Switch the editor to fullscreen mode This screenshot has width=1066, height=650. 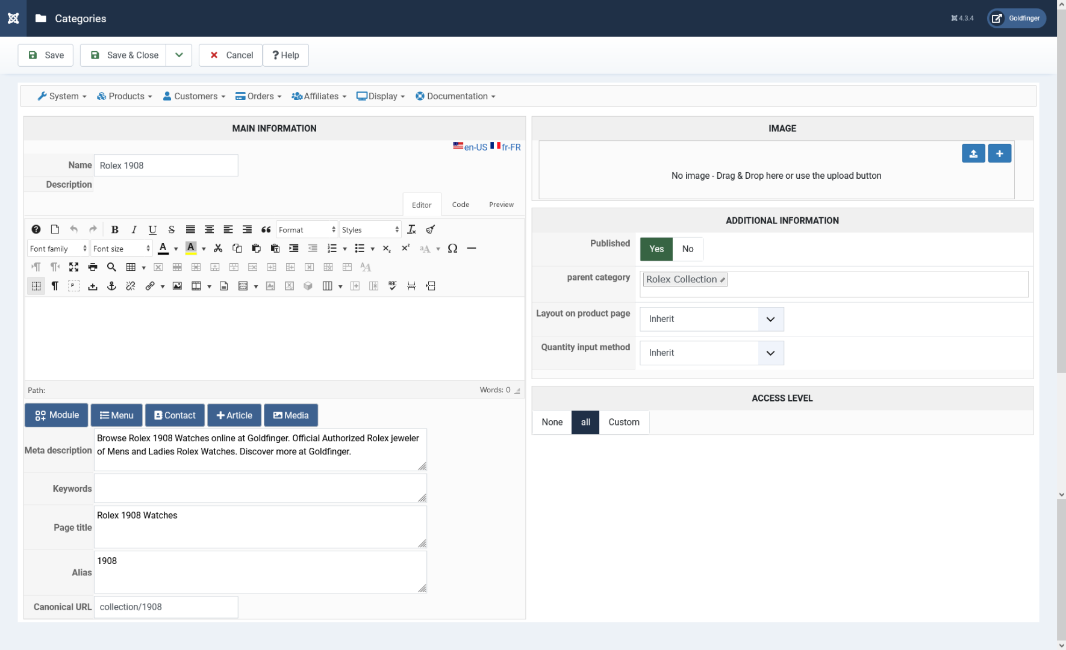[74, 267]
